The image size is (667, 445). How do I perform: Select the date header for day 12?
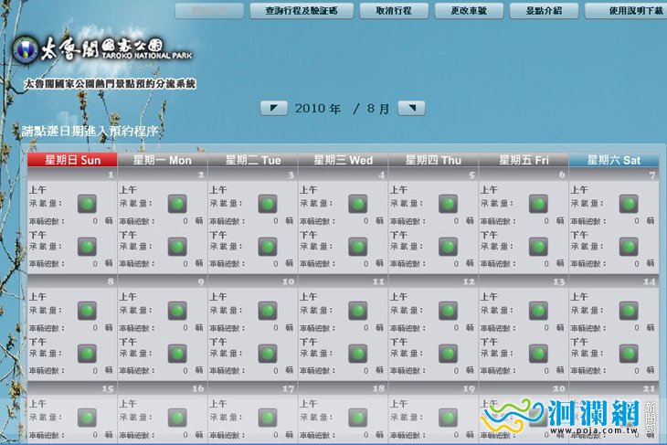point(433,281)
